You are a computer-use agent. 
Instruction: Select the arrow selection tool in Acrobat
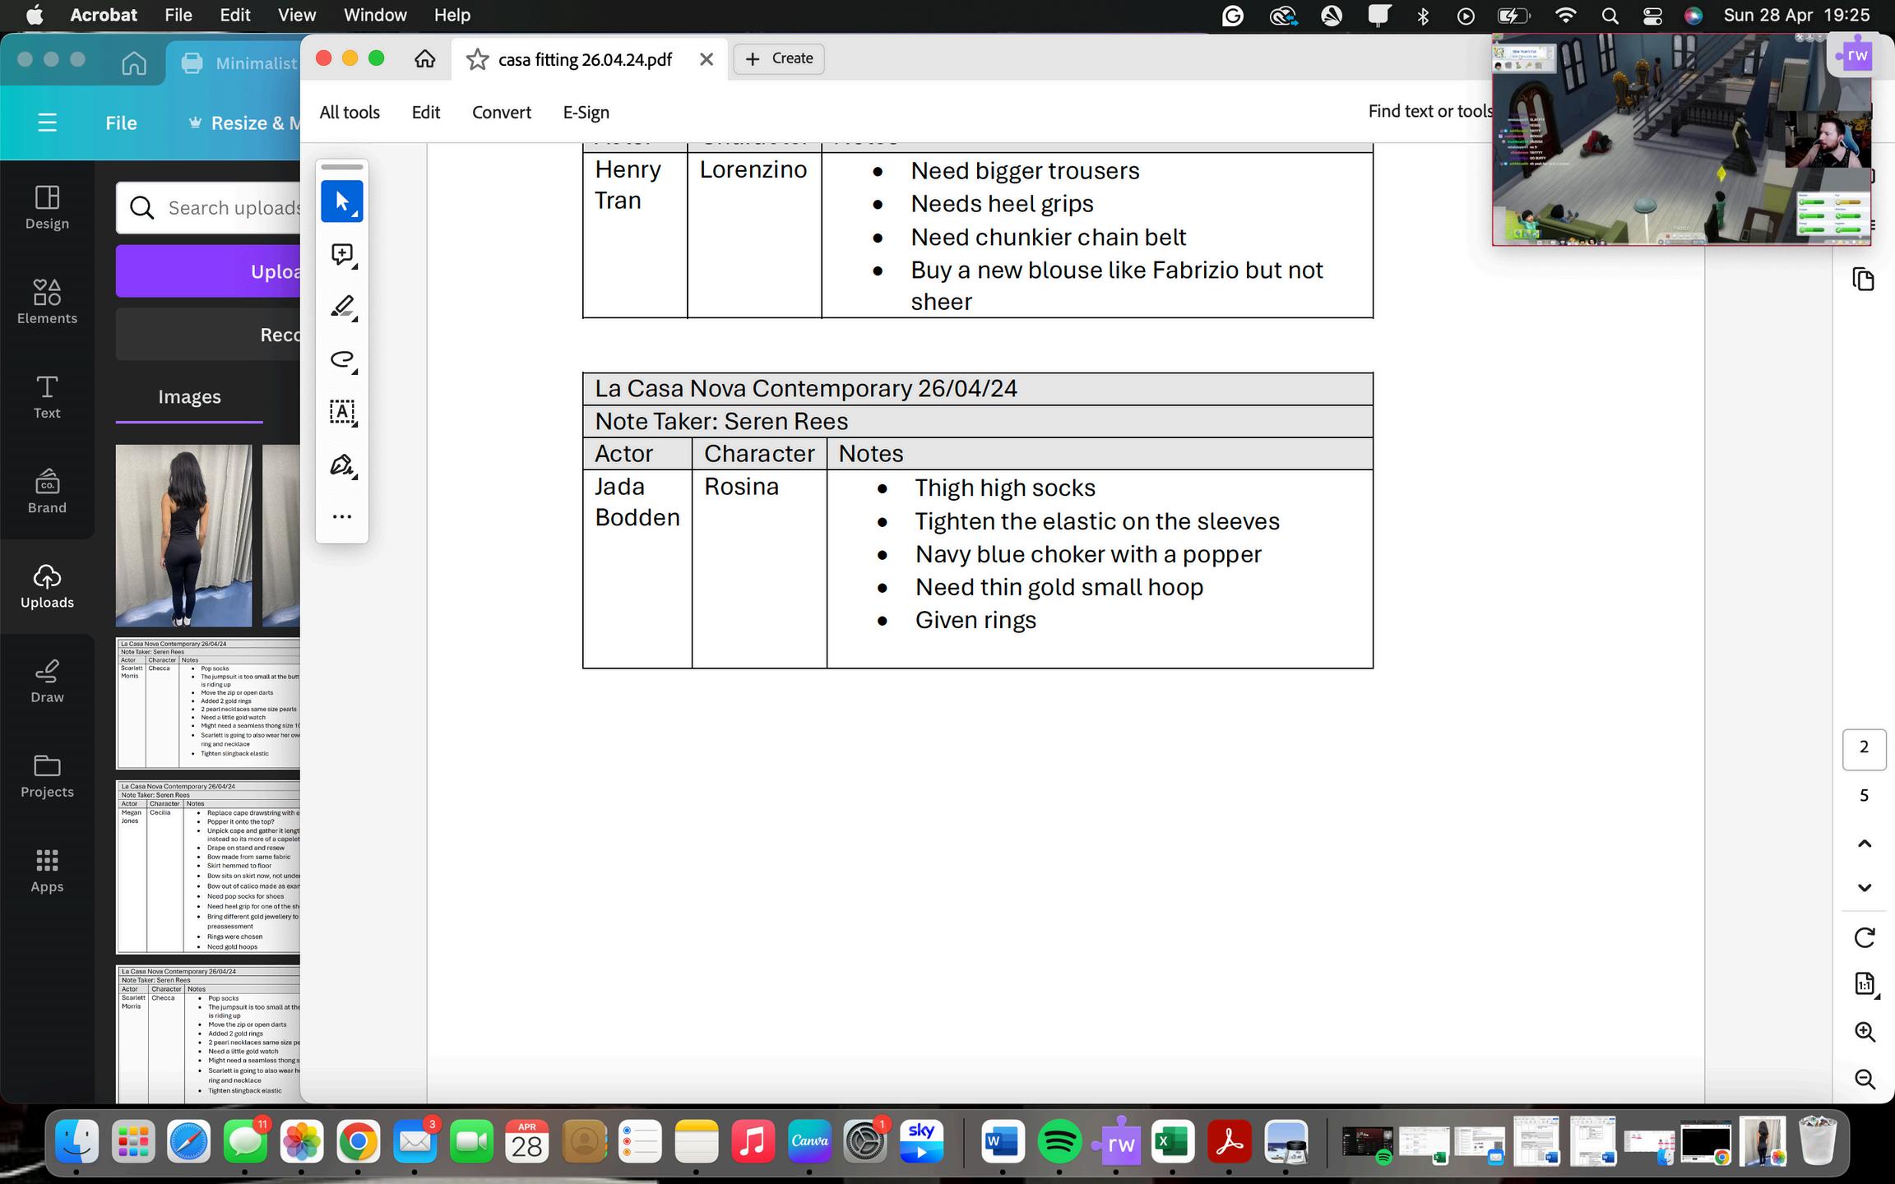tap(342, 201)
